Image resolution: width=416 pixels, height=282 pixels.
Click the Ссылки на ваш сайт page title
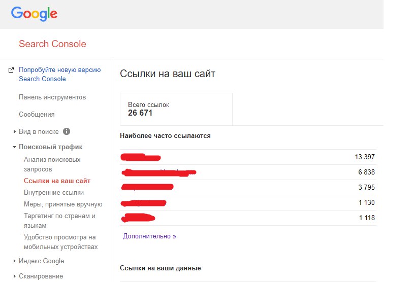click(168, 74)
